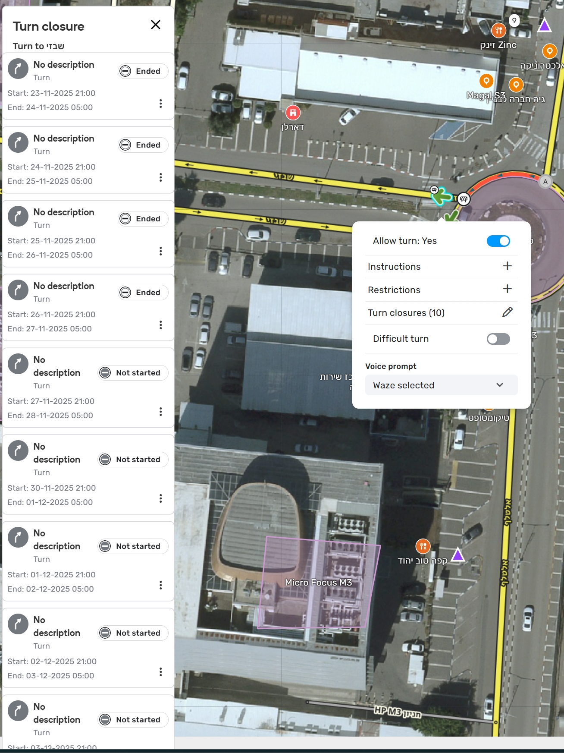
Task: Select the green turn arrow on roundabout
Action: point(442,197)
